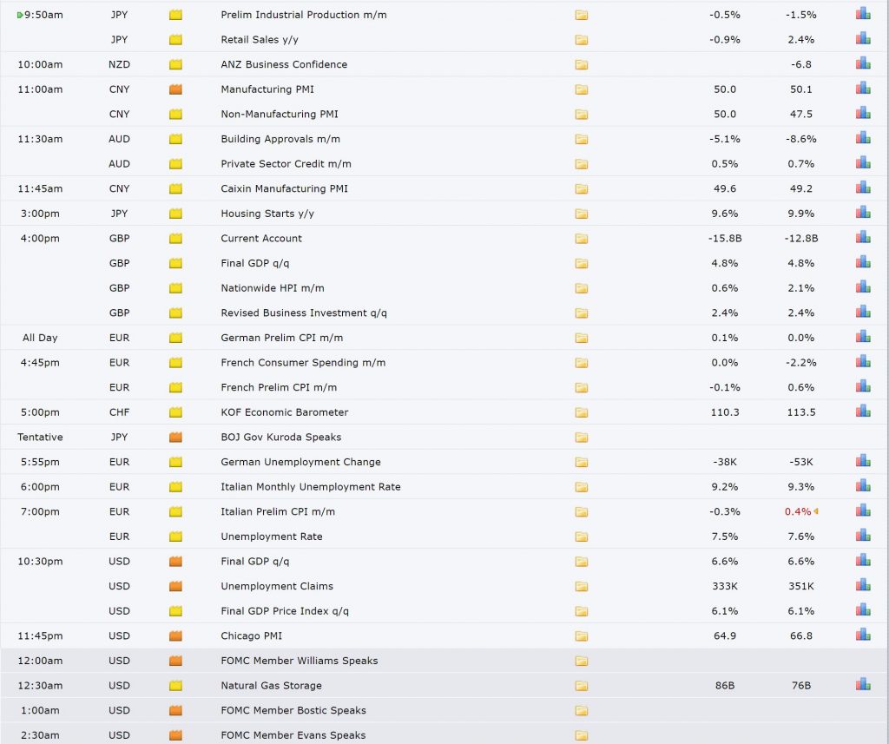Select the Current Account event name
The image size is (889, 744).
tap(261, 238)
